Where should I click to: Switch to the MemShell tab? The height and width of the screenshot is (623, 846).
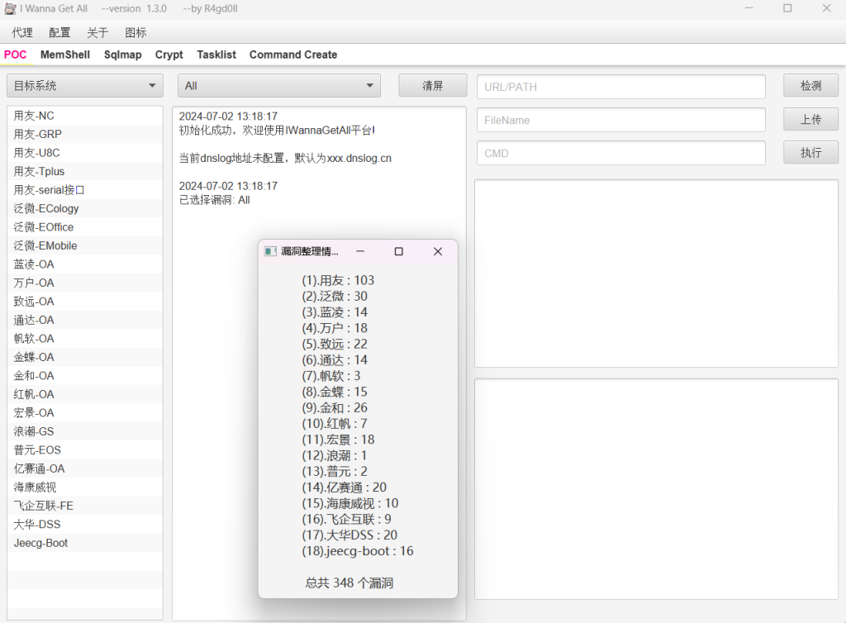pos(65,55)
